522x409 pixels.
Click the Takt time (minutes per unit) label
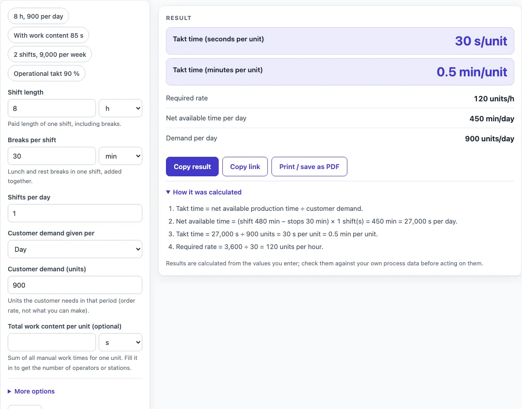pos(218,70)
